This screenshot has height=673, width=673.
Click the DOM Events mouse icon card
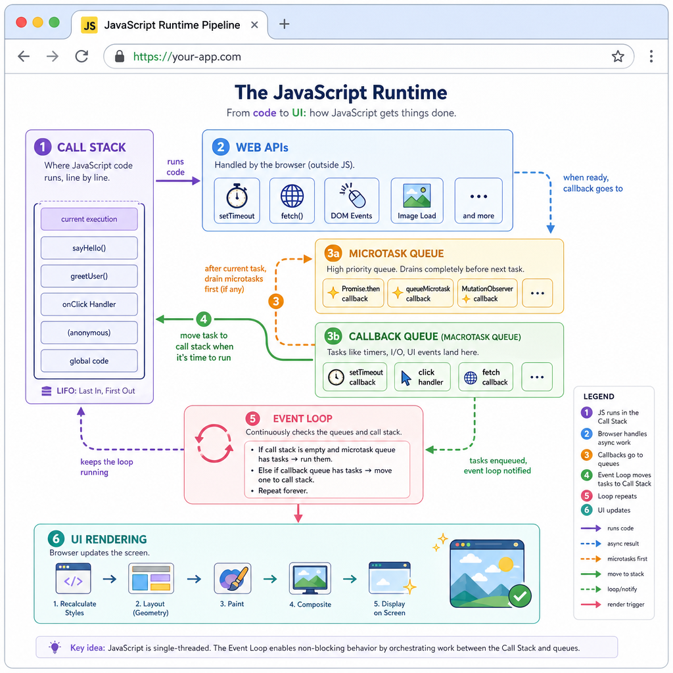[352, 201]
